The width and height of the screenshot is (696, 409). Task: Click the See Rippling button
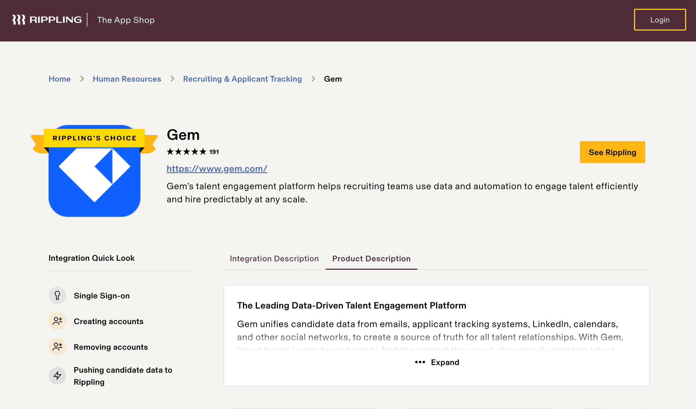[612, 152]
